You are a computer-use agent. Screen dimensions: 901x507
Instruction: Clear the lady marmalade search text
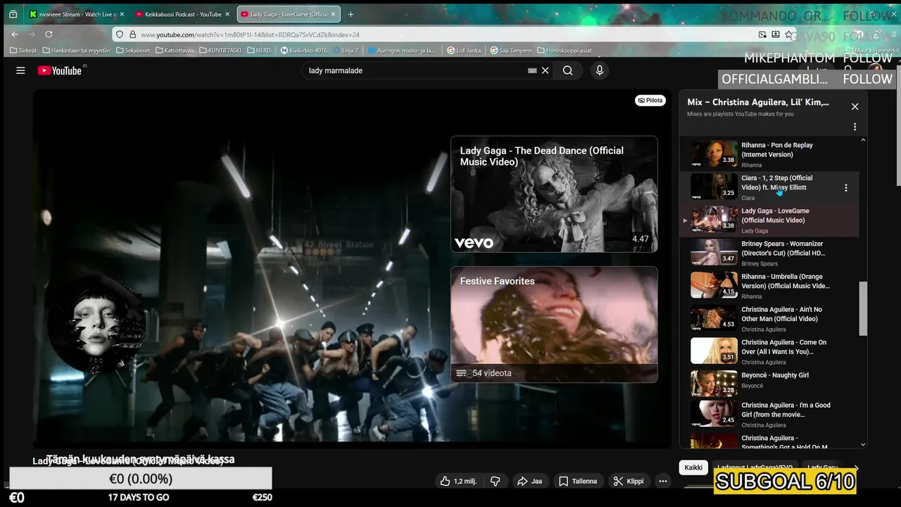click(x=545, y=70)
